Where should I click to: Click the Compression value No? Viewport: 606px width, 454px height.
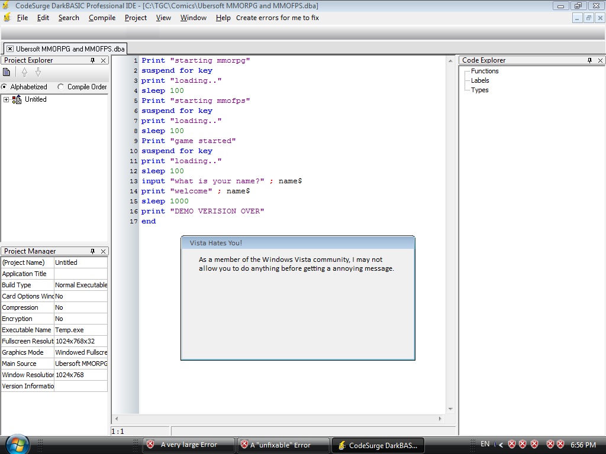click(80, 307)
